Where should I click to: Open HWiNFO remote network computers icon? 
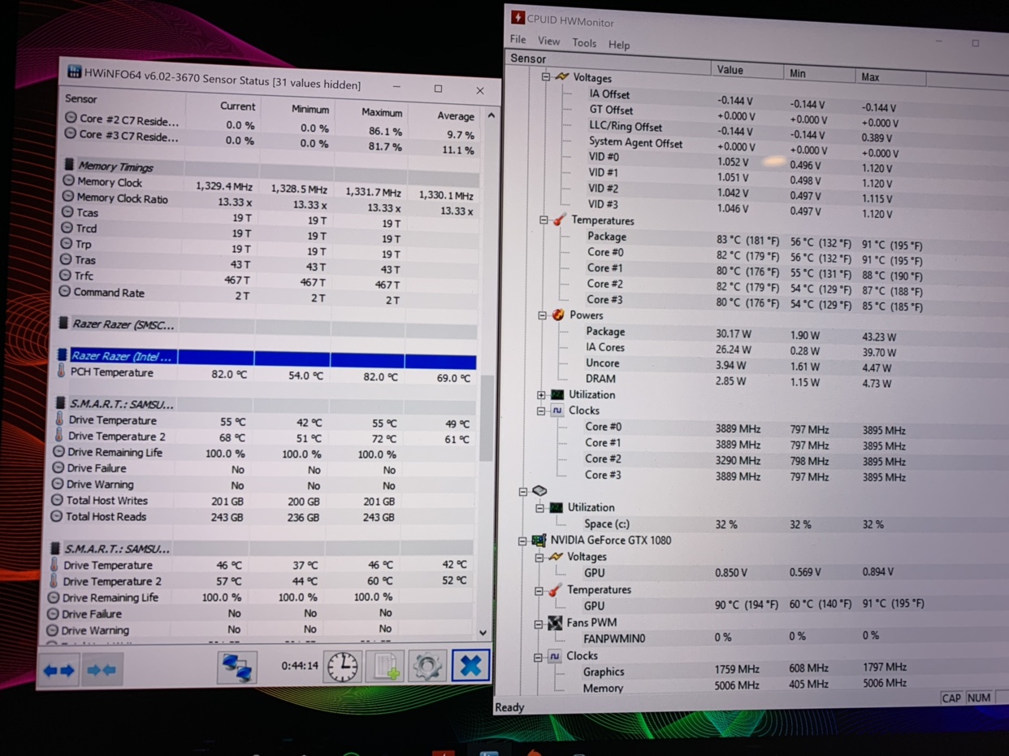(x=237, y=667)
